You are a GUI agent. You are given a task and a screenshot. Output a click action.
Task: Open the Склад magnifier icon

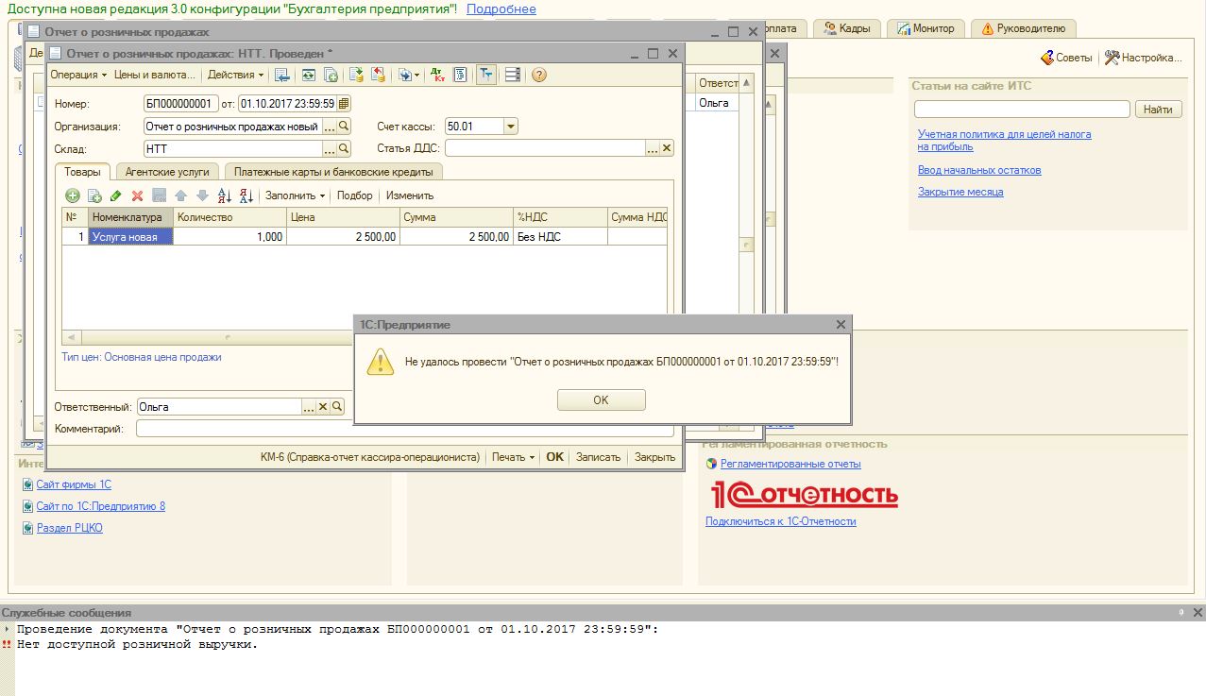tap(344, 148)
